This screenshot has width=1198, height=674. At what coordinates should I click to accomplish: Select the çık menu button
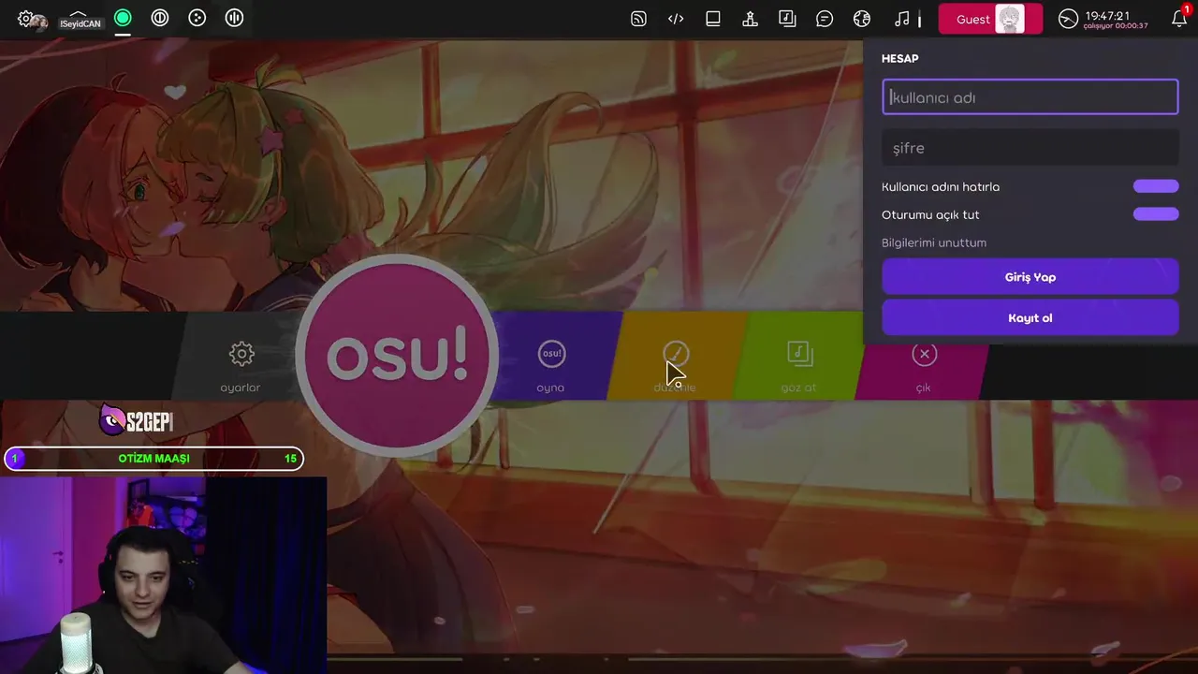924,365
